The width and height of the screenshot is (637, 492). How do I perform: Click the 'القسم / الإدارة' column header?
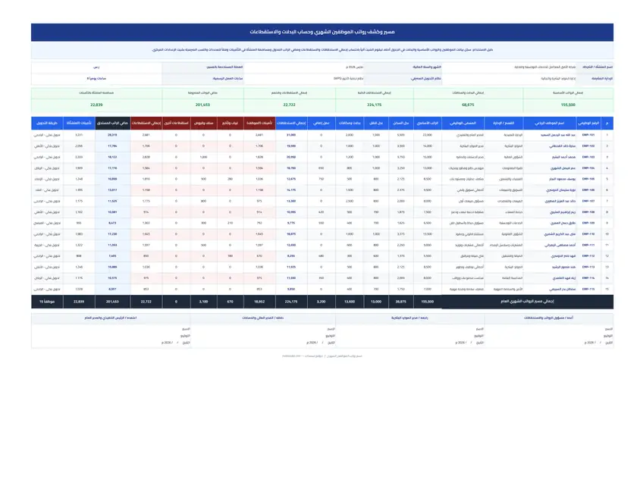click(x=504, y=123)
